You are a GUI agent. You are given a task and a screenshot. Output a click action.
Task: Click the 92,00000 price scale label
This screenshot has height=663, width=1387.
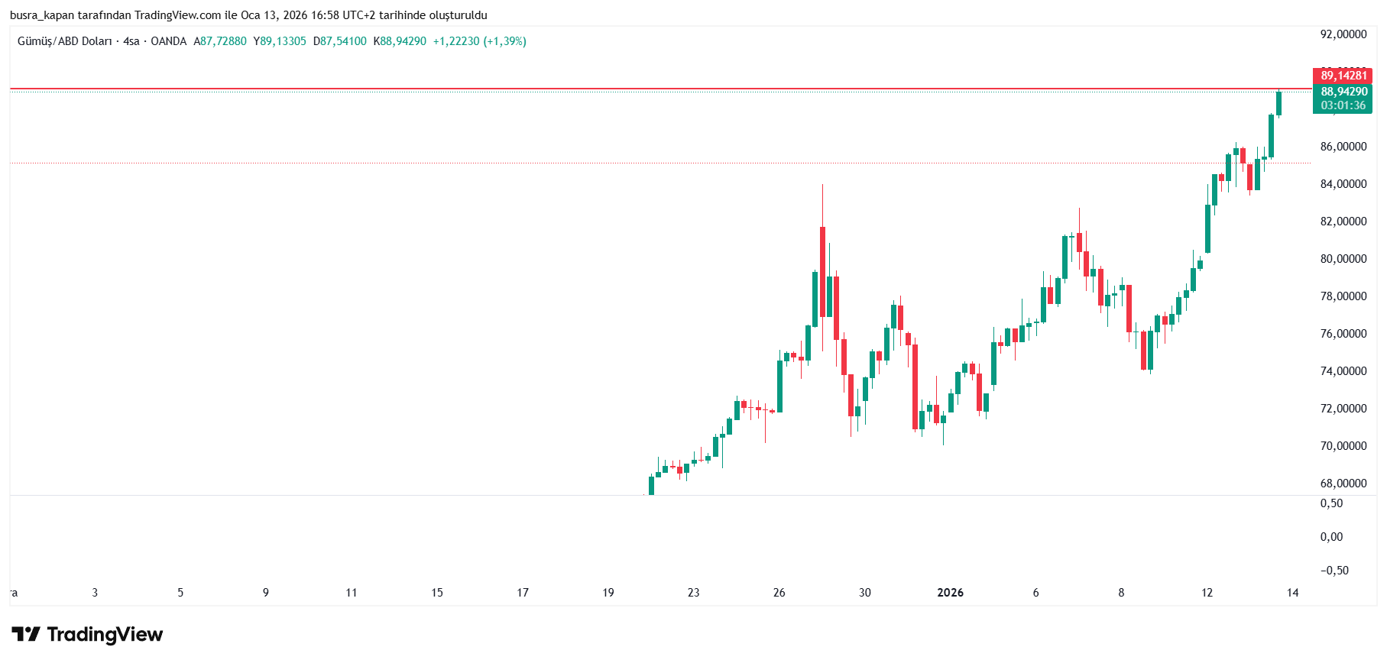click(x=1343, y=34)
